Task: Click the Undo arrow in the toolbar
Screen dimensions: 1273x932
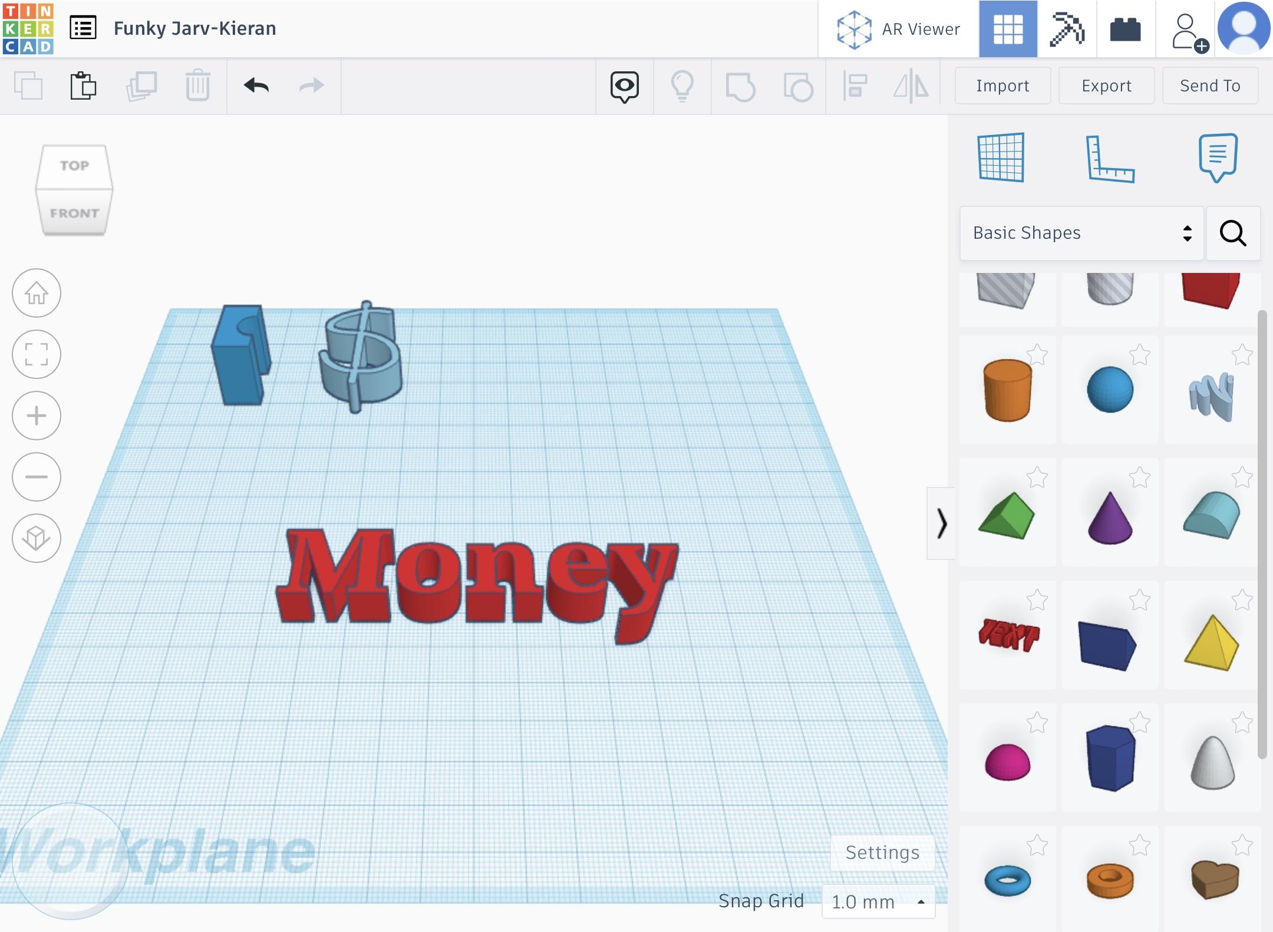Action: tap(256, 86)
